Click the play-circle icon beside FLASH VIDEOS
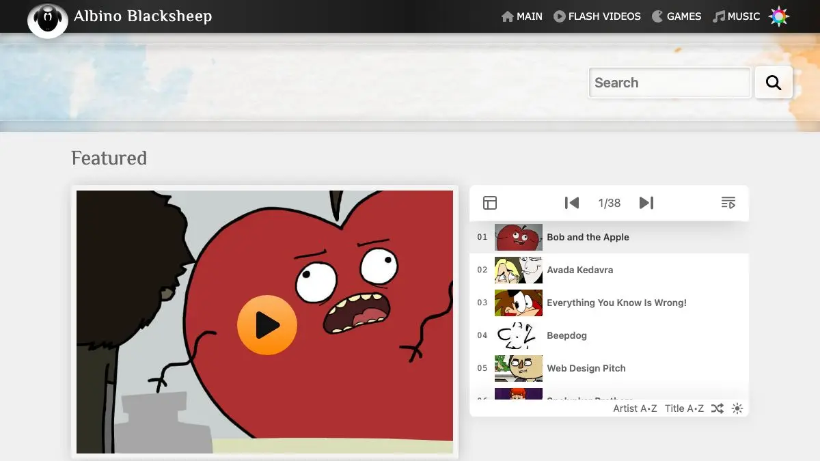Viewport: 820px width, 461px height. [x=560, y=16]
